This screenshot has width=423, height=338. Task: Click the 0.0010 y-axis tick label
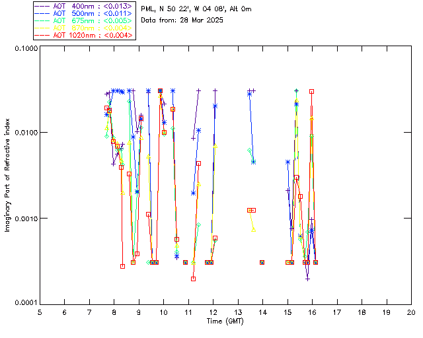point(26,219)
